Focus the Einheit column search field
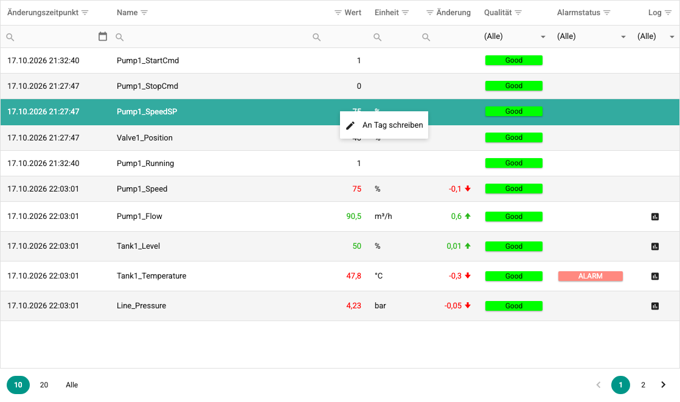 [x=394, y=37]
